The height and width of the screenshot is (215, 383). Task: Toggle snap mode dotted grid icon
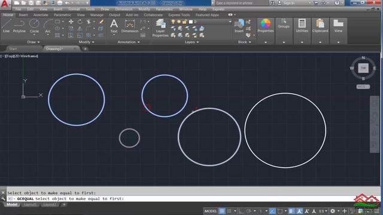point(229,211)
